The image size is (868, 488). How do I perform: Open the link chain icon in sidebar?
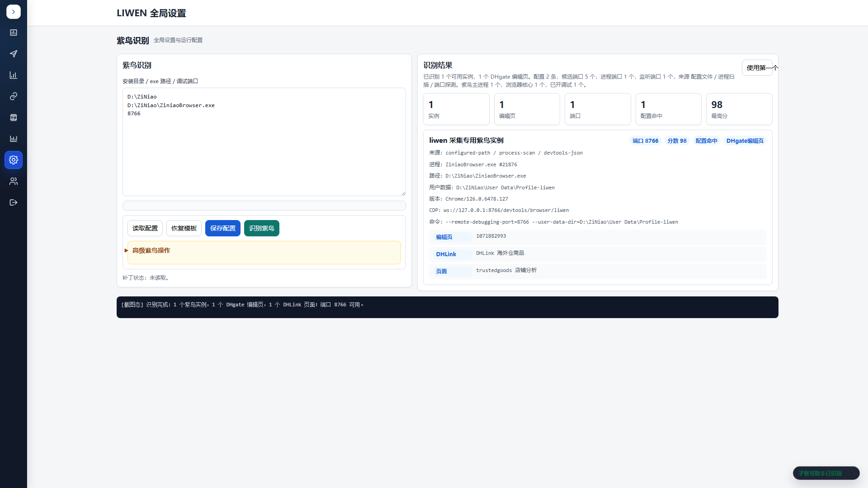tap(14, 96)
